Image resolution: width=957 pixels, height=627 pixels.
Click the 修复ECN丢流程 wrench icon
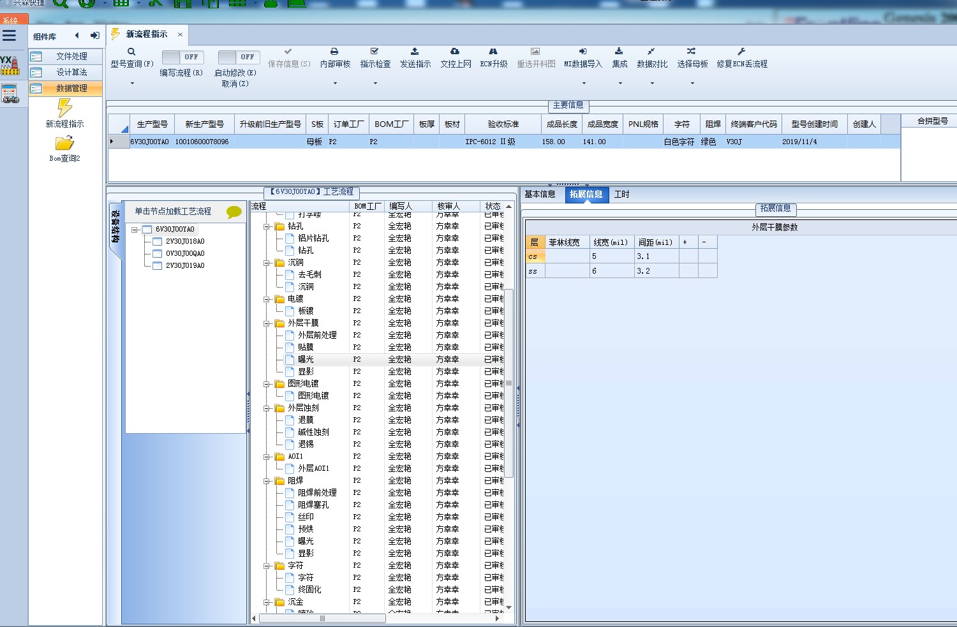point(741,51)
